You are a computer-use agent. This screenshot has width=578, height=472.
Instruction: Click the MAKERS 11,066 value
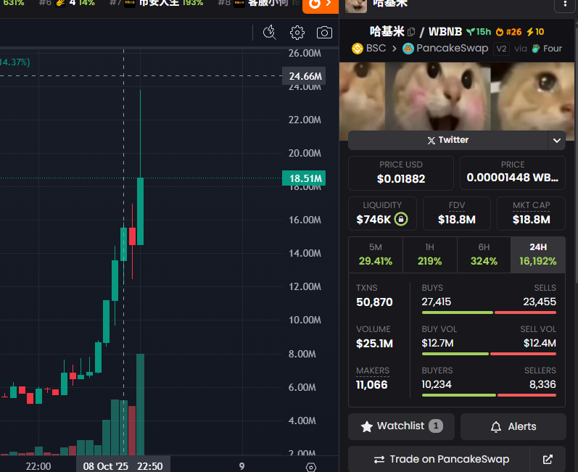pyautogui.click(x=371, y=385)
